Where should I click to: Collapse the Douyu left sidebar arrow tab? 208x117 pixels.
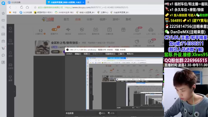(14, 91)
